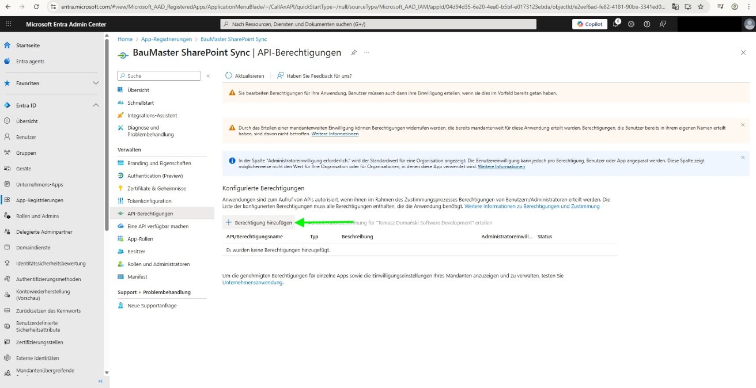This screenshot has height=388, width=756.
Task: Collapse the app menu using the double-arrow
Action: click(x=208, y=75)
